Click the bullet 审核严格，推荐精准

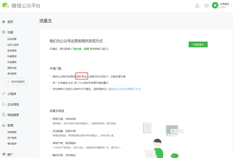[64, 143]
